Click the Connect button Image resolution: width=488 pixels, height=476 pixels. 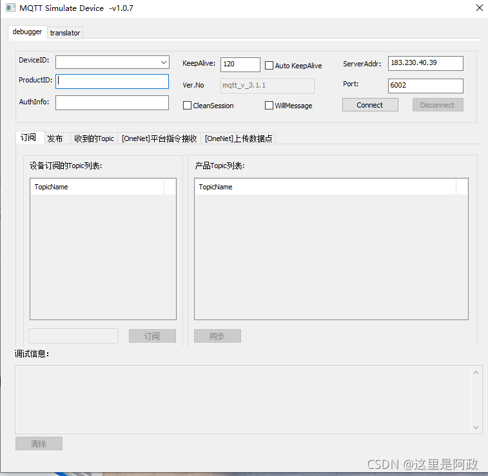click(370, 105)
